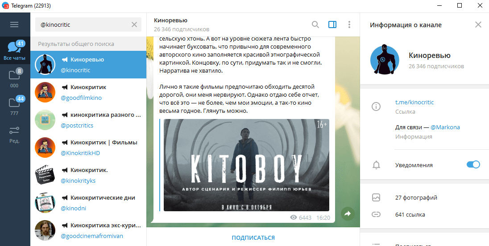Open the three-dot channel options menu
Image resolution: width=489 pixels, height=246 pixels.
point(349,25)
